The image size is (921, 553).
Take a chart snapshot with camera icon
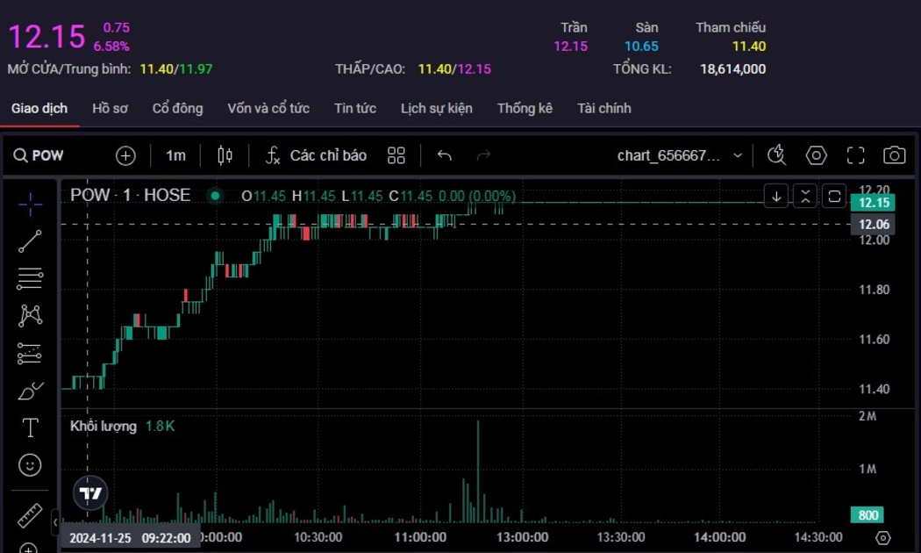pyautogui.click(x=894, y=155)
